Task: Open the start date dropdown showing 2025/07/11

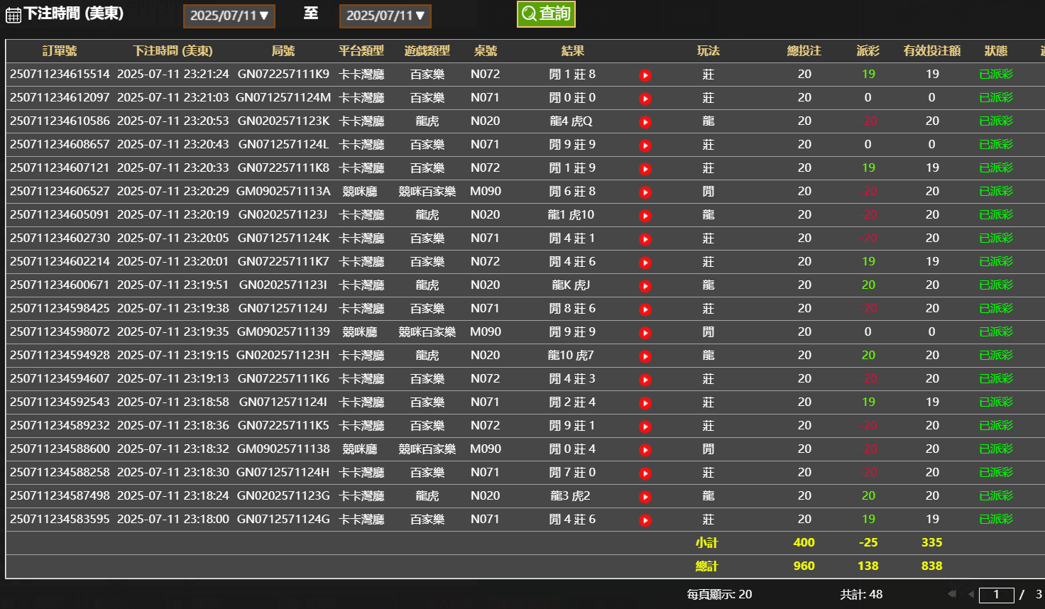Action: pyautogui.click(x=229, y=13)
